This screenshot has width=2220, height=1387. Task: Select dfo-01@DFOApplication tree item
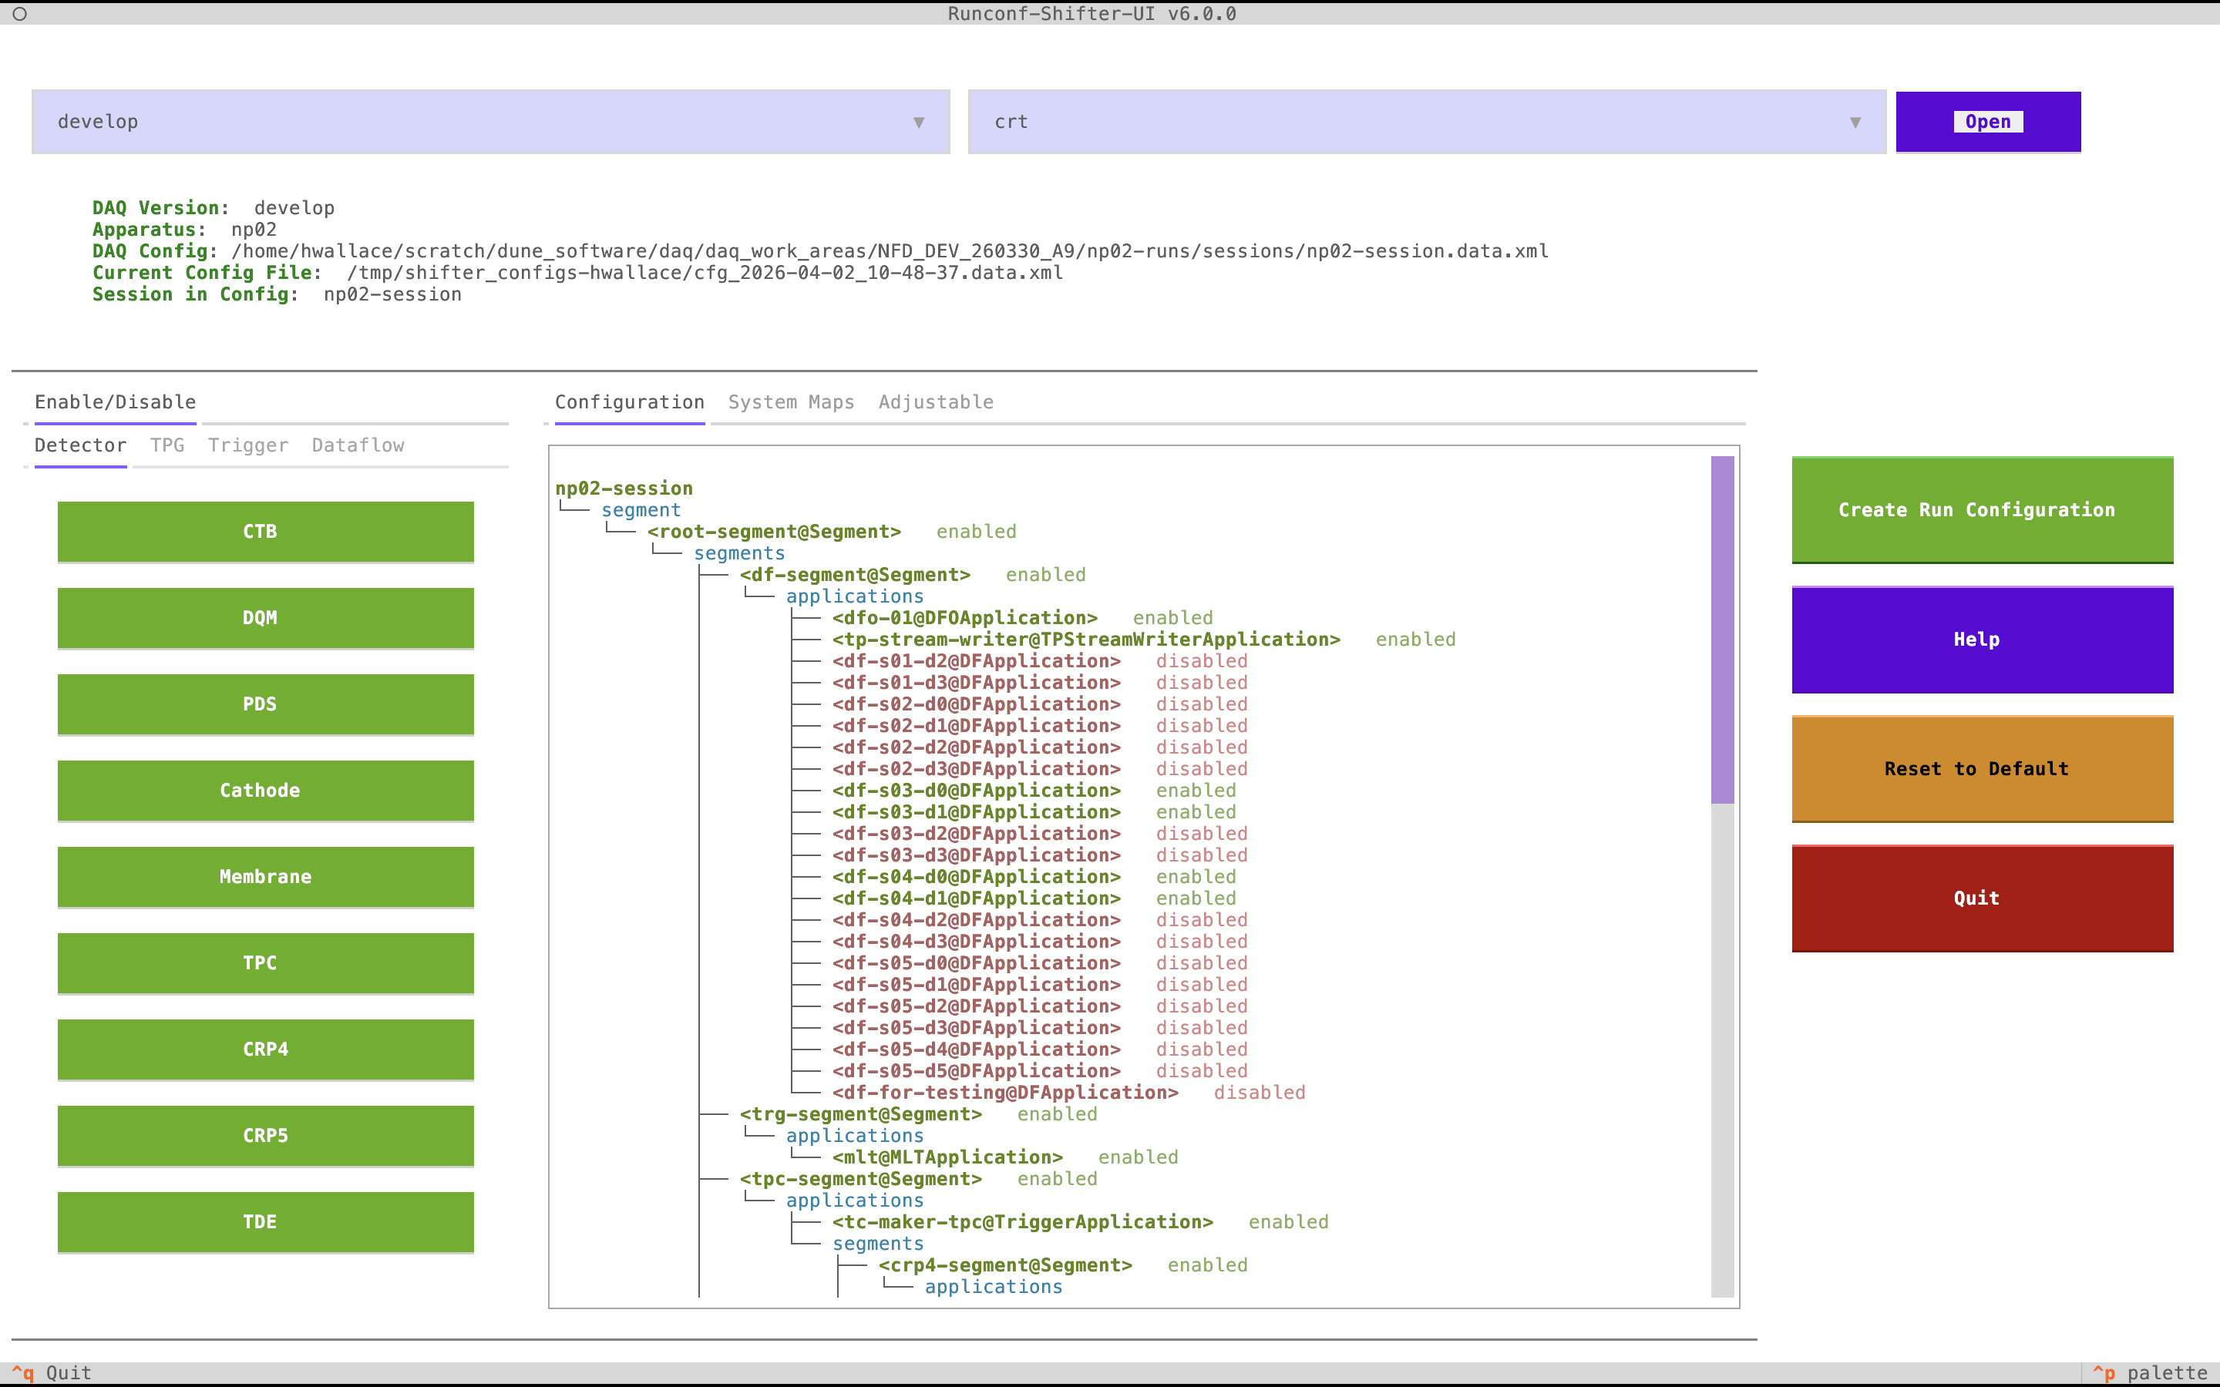point(965,618)
